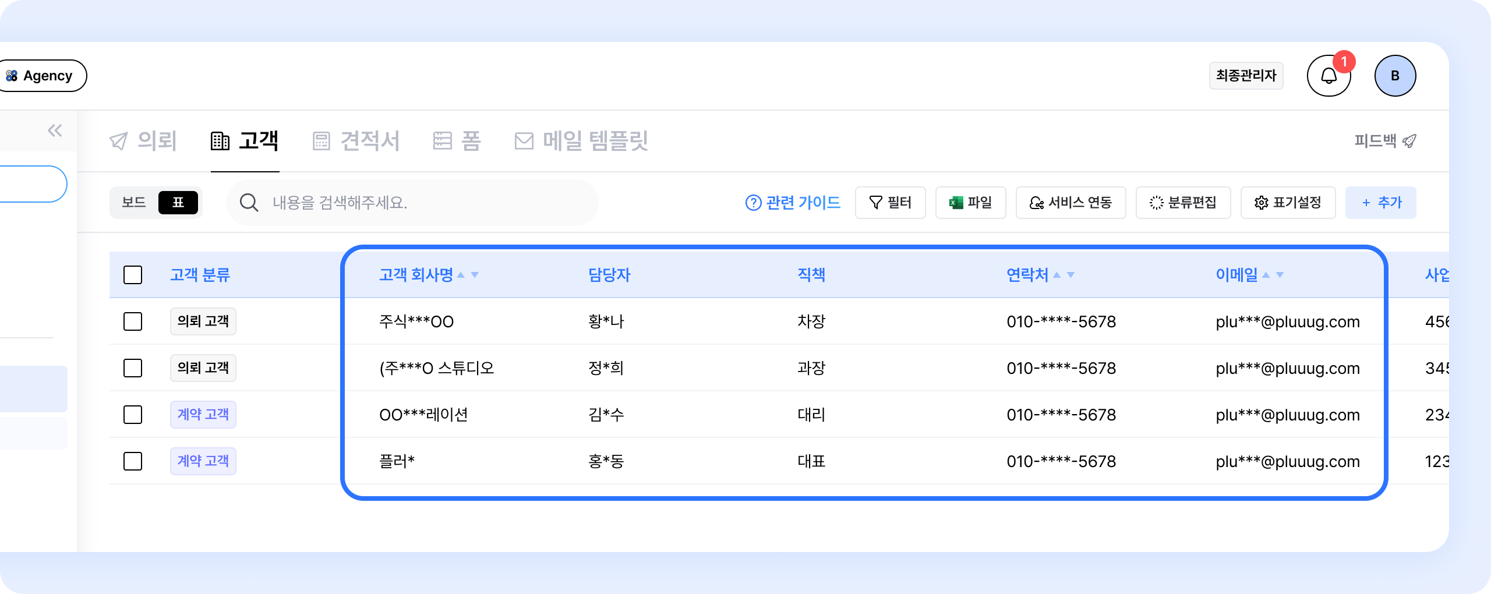The width and height of the screenshot is (1491, 594).
Task: Open 표기설정 gear settings
Action: click(1288, 203)
